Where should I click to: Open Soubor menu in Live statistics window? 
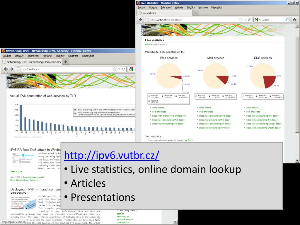point(142,7)
